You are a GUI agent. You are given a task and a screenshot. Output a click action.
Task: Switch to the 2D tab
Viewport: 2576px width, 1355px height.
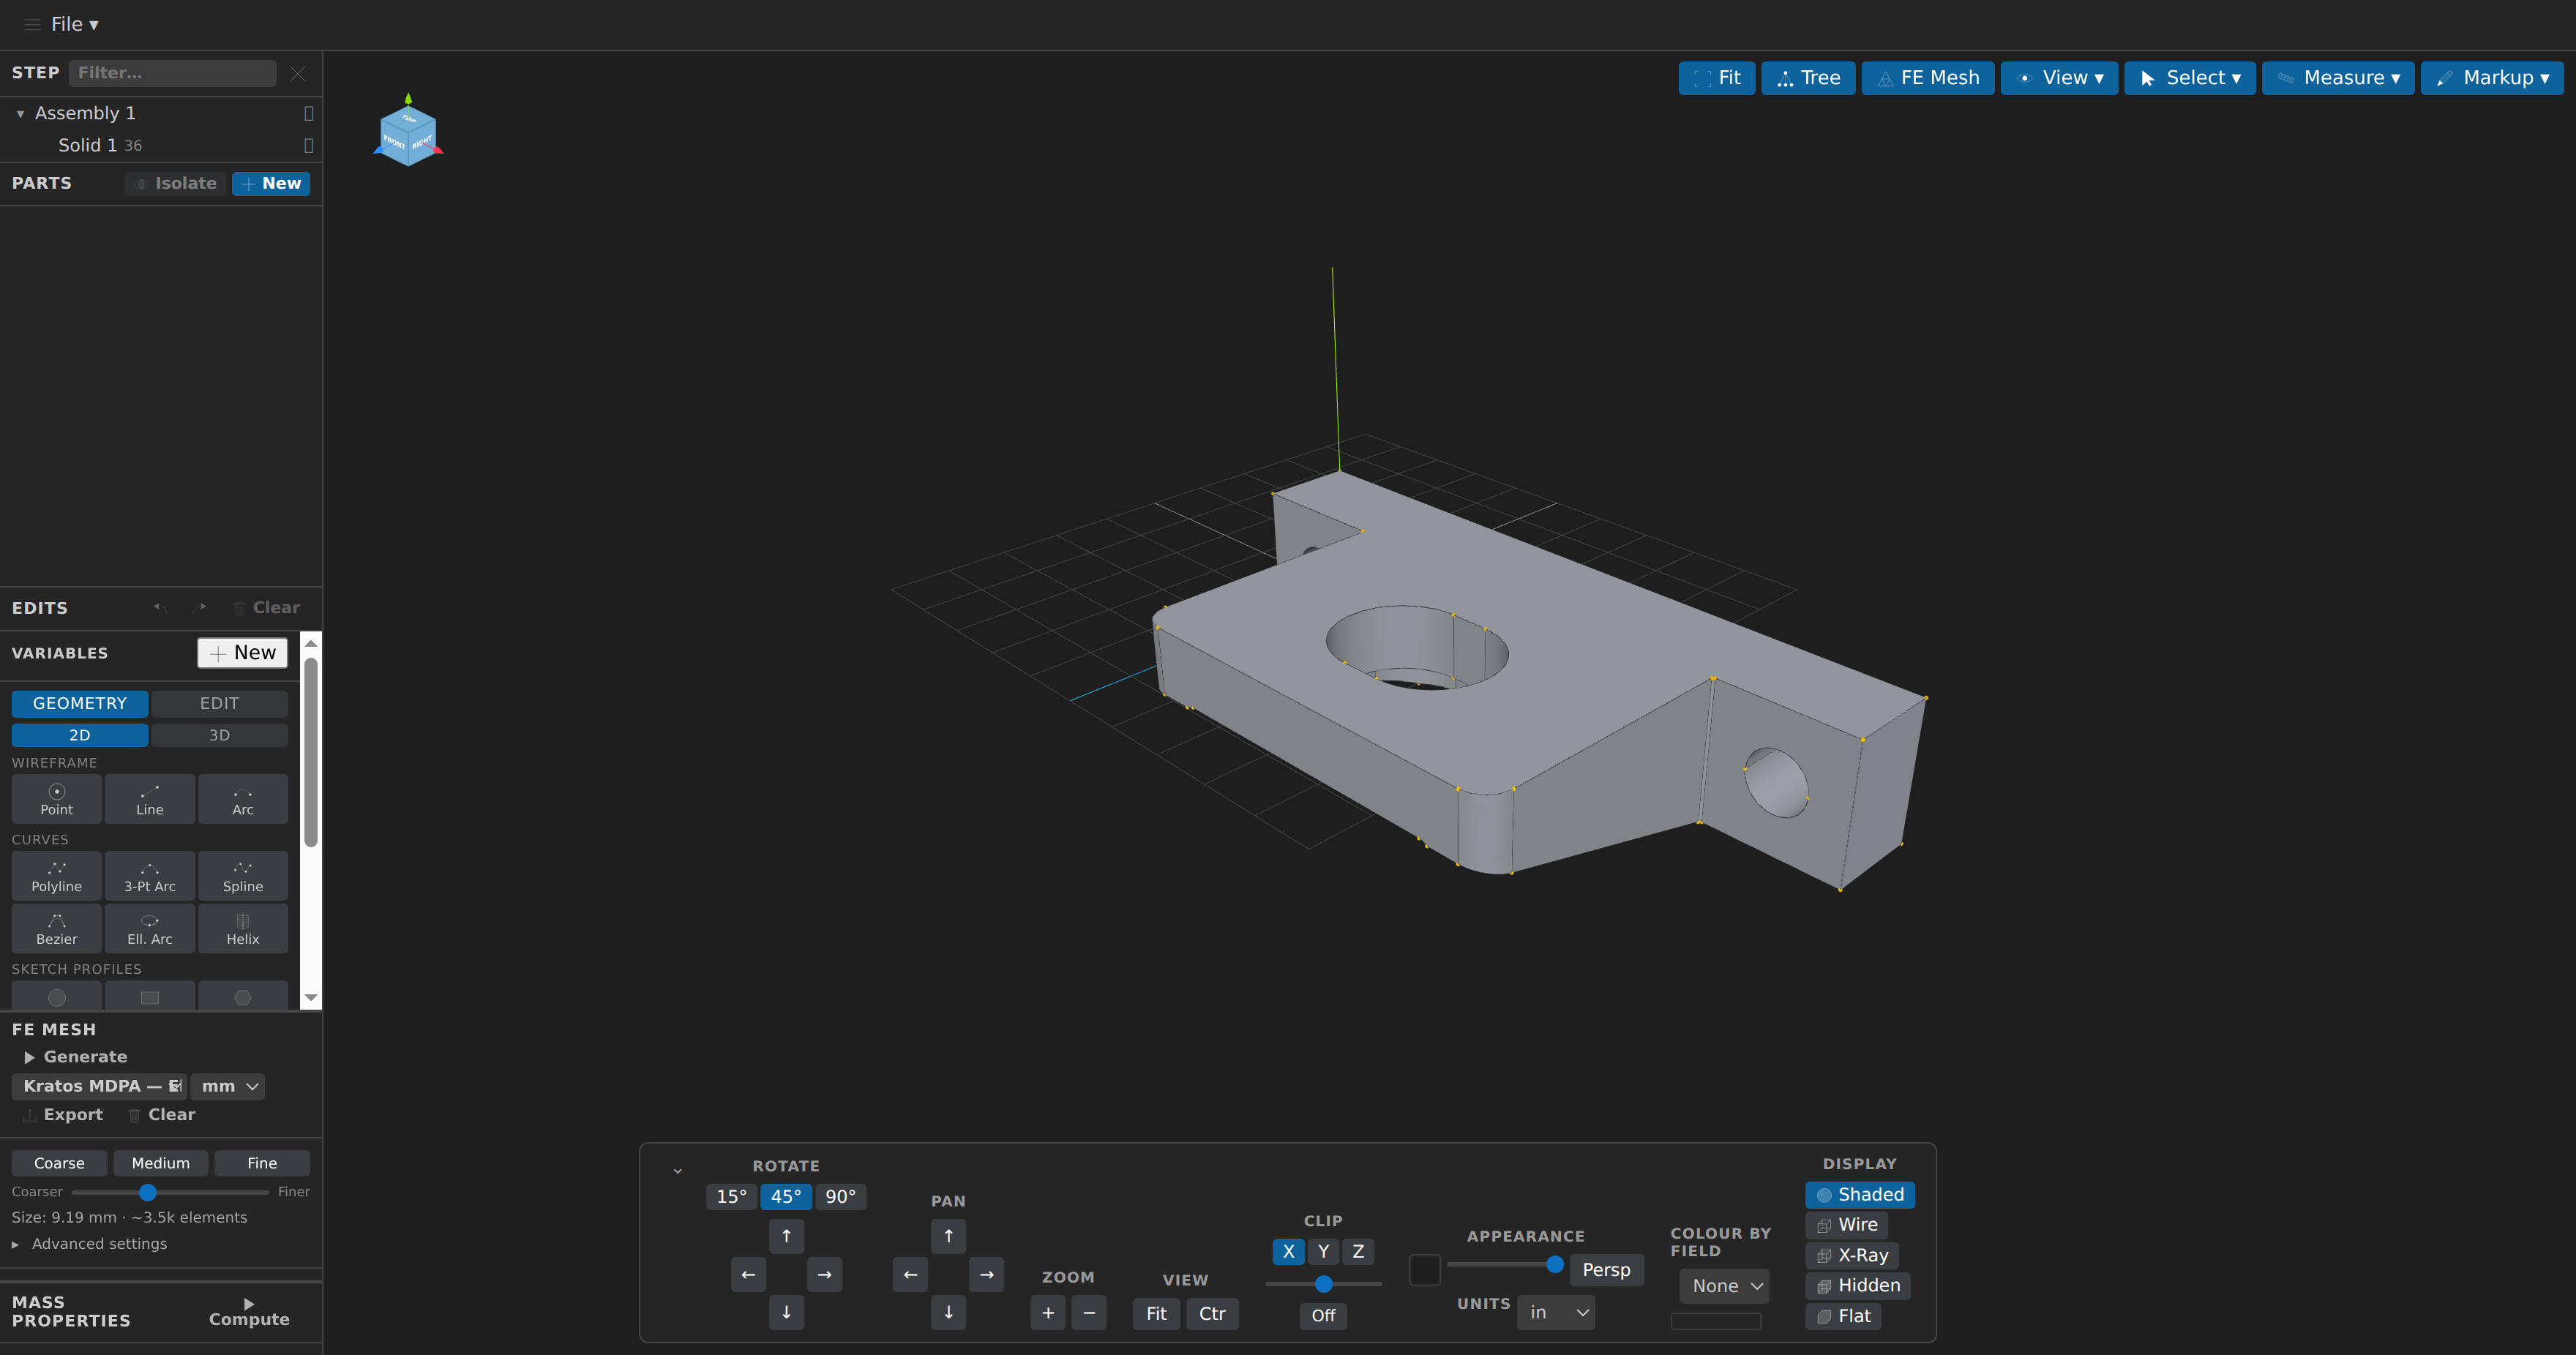80,735
